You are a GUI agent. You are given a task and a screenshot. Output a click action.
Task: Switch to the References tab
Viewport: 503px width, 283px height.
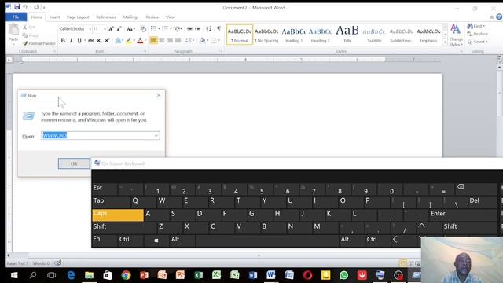(x=106, y=17)
